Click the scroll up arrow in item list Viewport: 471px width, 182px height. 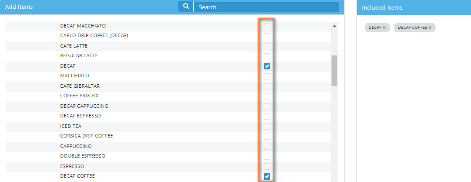click(x=334, y=26)
